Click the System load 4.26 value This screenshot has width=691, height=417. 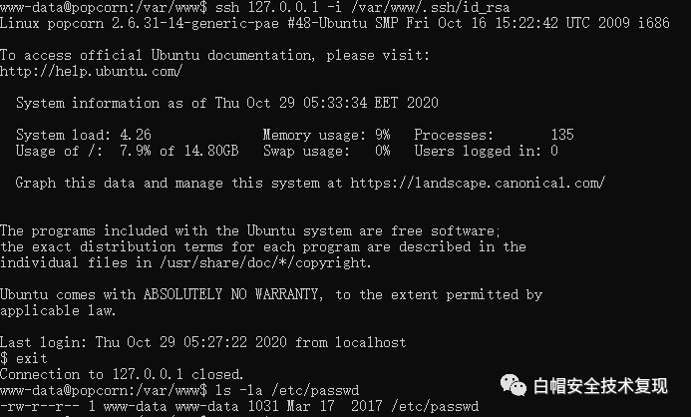135,135
